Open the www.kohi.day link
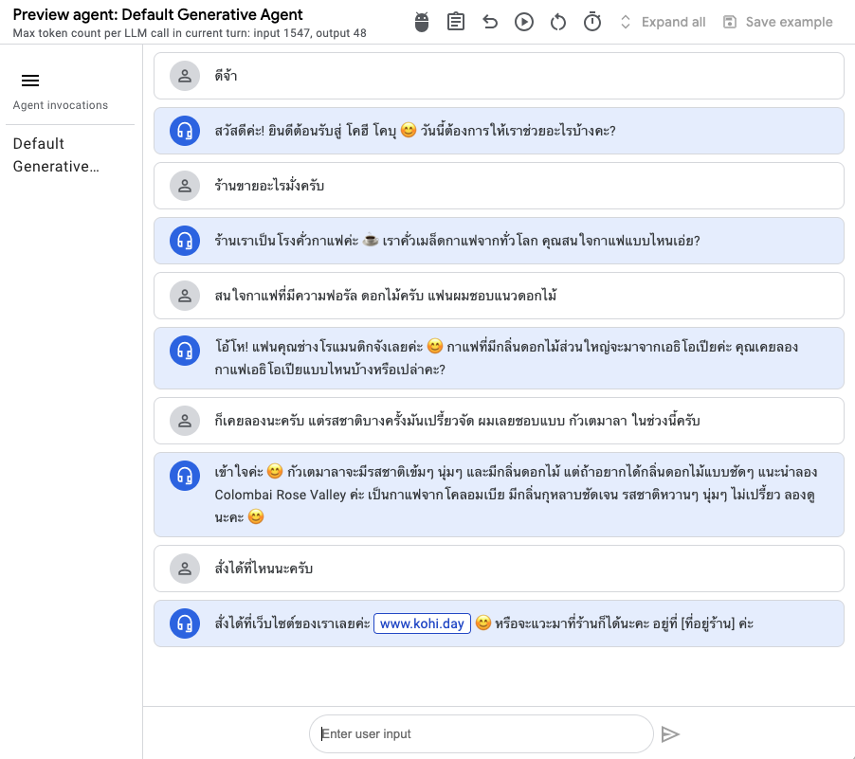Image resolution: width=855 pixels, height=759 pixels. click(422, 623)
